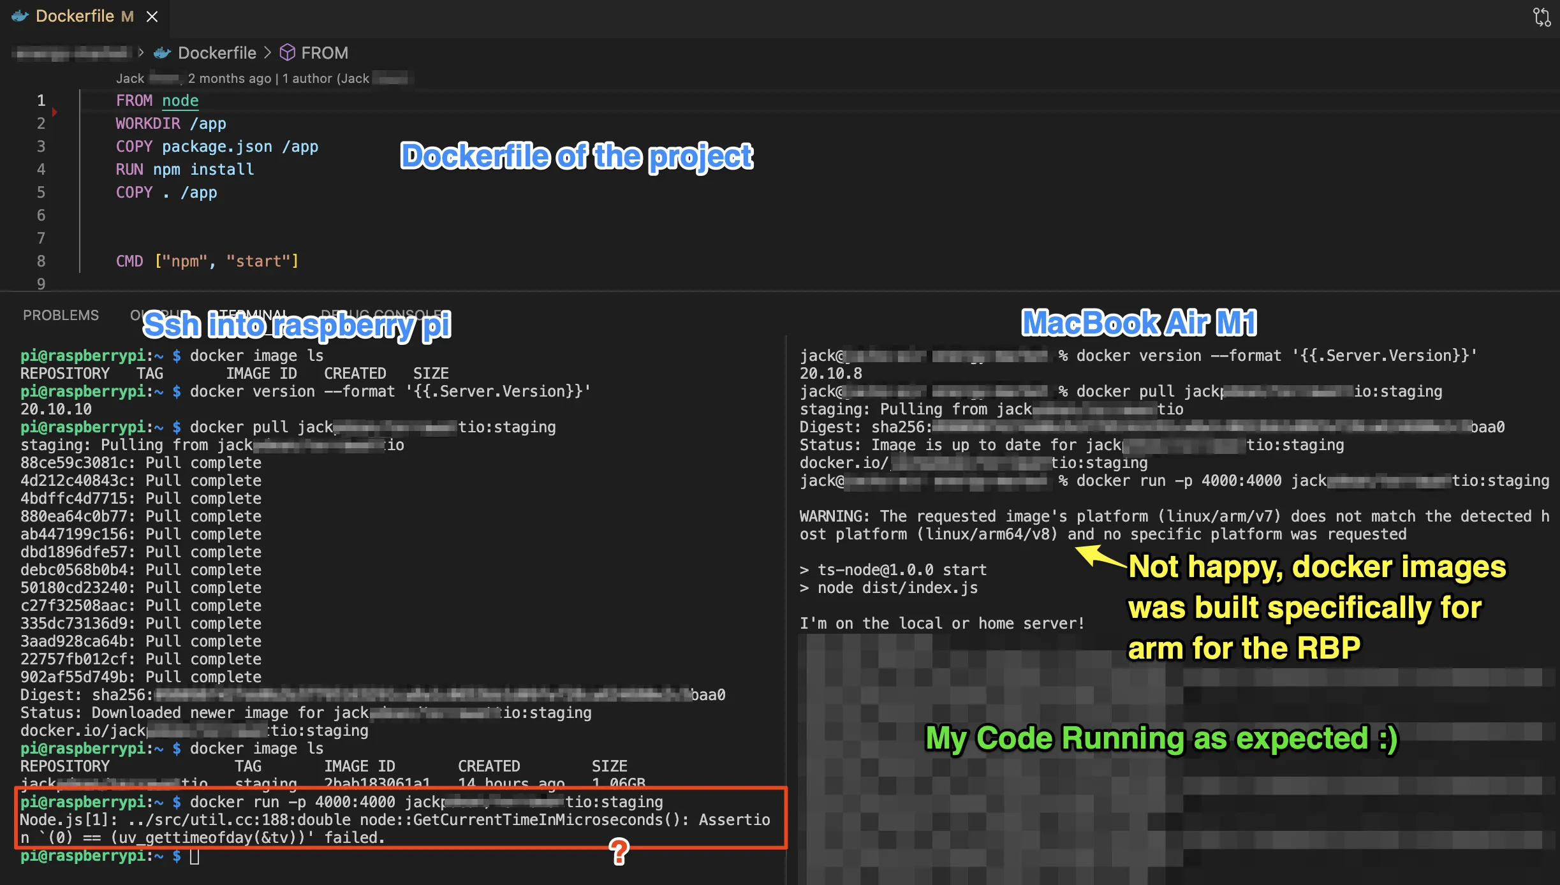Click the raspberrypi terminal prompt cursor

pos(195,856)
